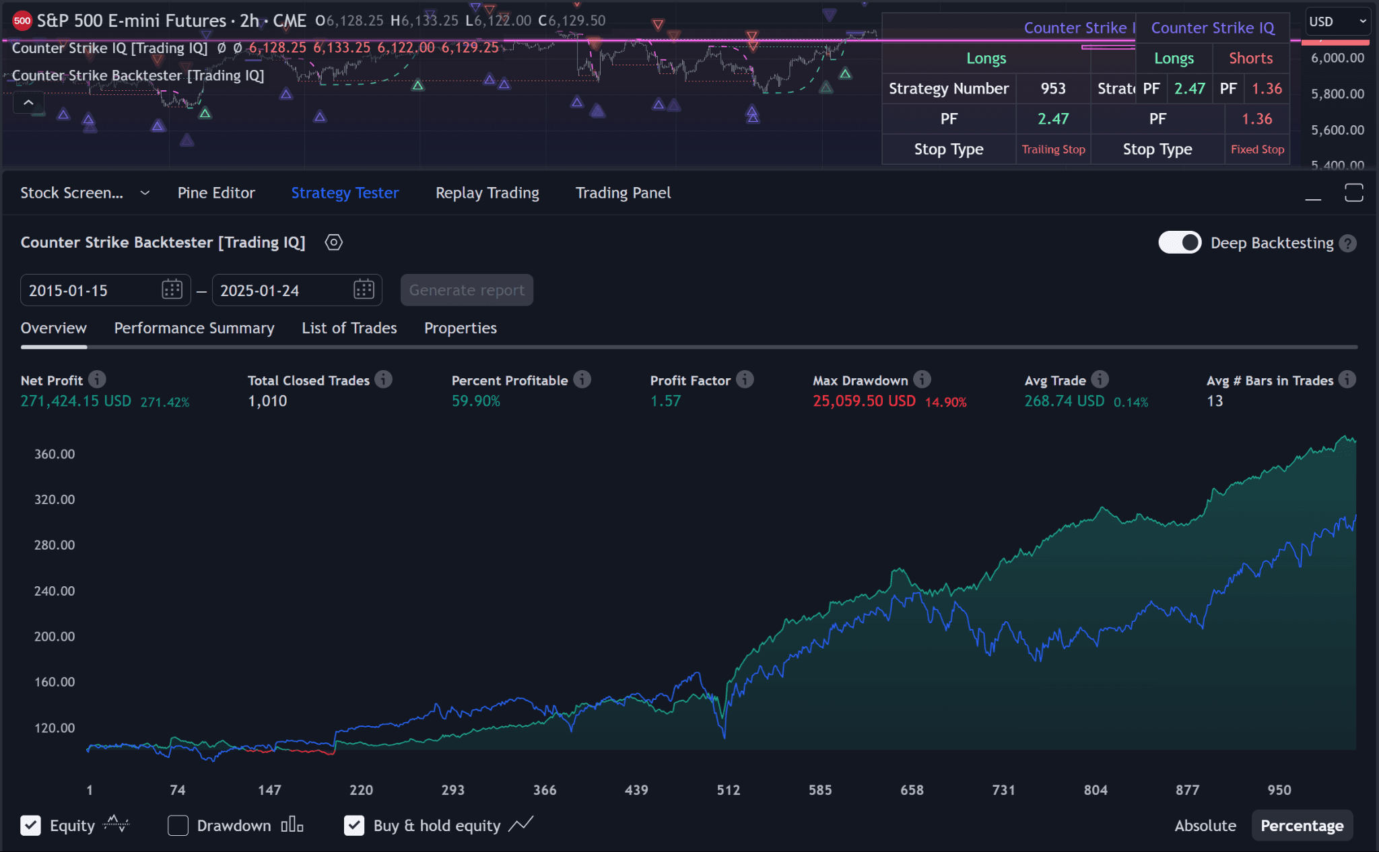Click the 2025-01-24 end date field
The image size is (1379, 852).
pyautogui.click(x=297, y=290)
